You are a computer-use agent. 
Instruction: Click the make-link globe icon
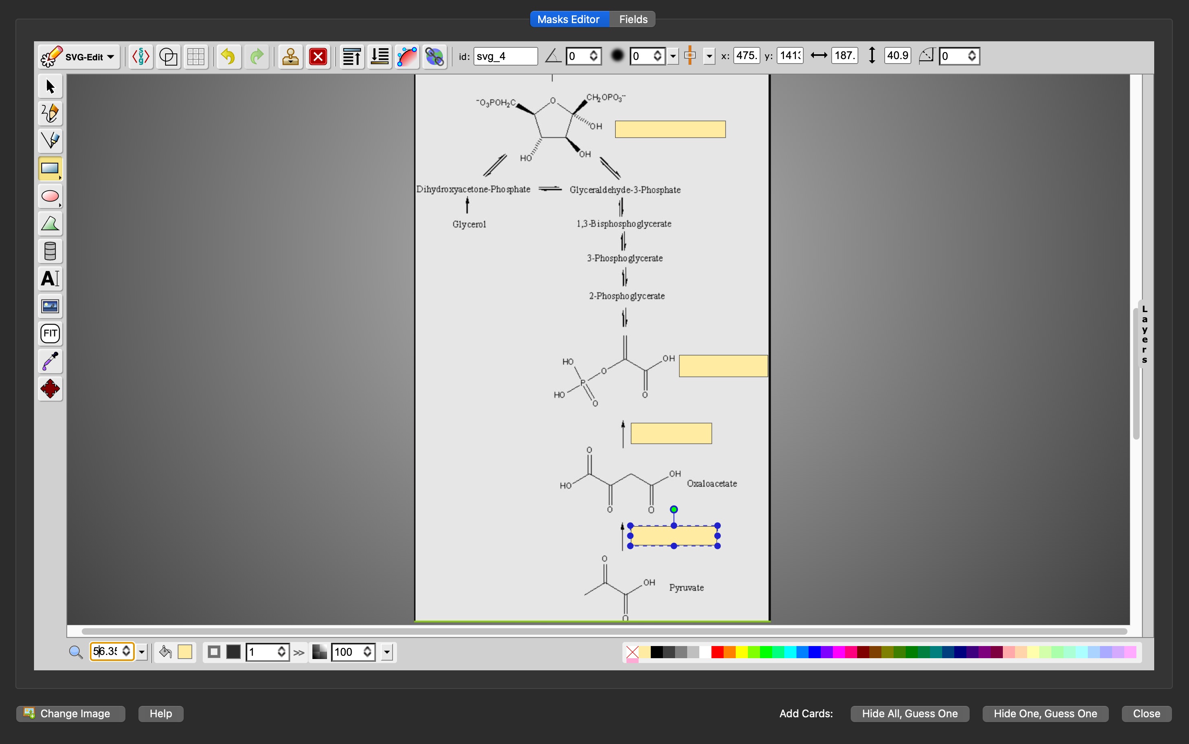tap(435, 57)
